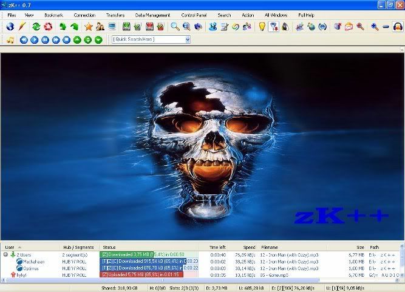Image resolution: width=405 pixels, height=292 pixels.
Task: Click the lightning bolt Quick Connect icon
Action: pos(22,27)
